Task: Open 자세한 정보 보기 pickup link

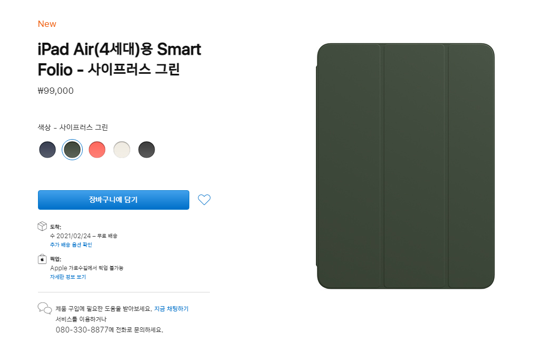Action: click(x=68, y=277)
